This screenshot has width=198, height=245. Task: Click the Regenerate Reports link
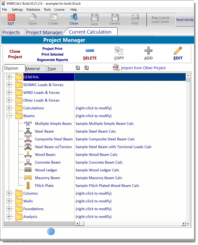coord(53,60)
